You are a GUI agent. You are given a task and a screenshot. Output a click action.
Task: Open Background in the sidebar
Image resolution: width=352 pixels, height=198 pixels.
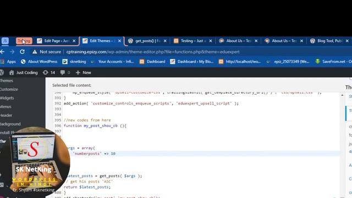click(10, 124)
